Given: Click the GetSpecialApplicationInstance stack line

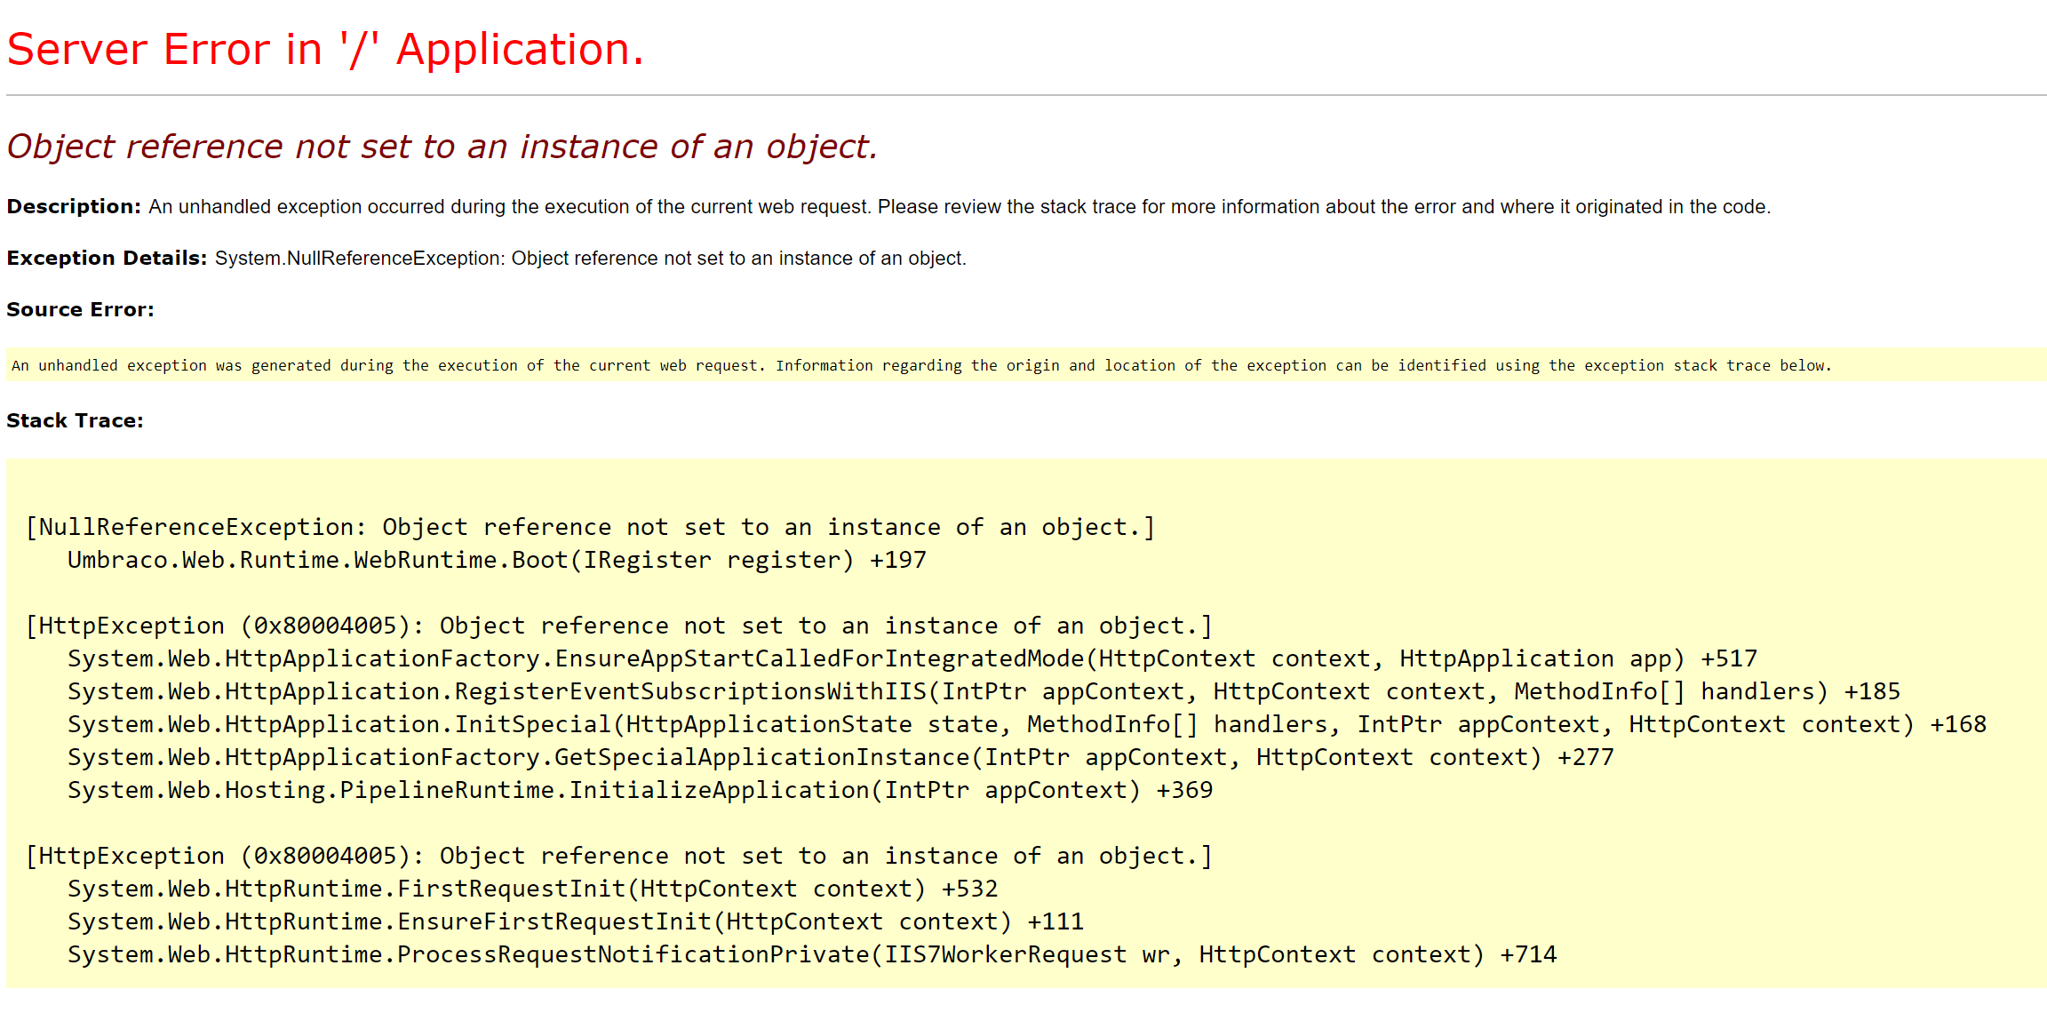Looking at the screenshot, I should [x=840, y=757].
